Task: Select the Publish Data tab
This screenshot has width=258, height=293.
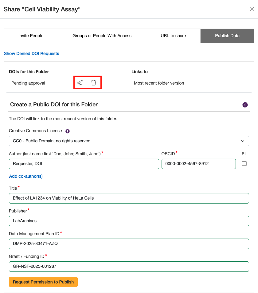Action: [227, 36]
